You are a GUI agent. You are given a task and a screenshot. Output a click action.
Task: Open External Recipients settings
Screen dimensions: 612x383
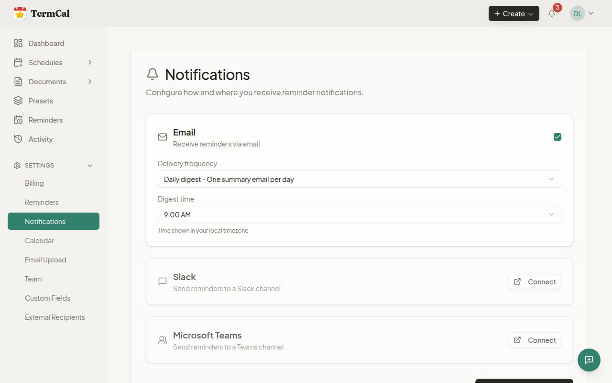[x=55, y=317]
